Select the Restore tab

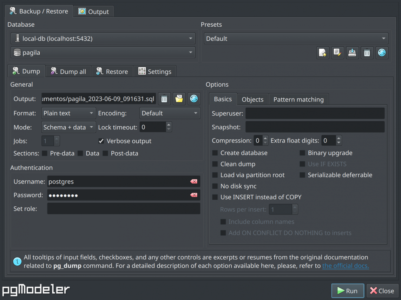[112, 71]
